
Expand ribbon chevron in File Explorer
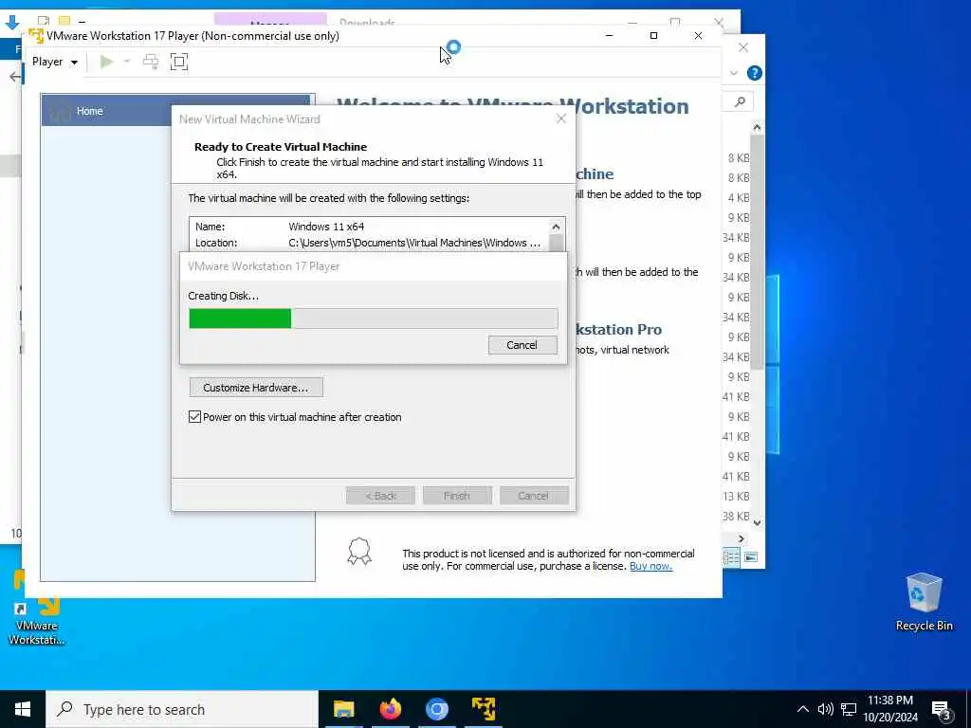tap(734, 73)
